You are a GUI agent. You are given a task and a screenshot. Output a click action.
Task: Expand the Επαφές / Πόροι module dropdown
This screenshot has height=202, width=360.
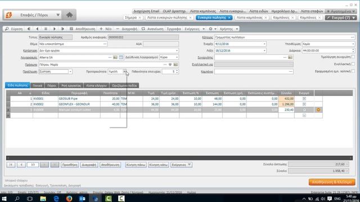point(58,15)
